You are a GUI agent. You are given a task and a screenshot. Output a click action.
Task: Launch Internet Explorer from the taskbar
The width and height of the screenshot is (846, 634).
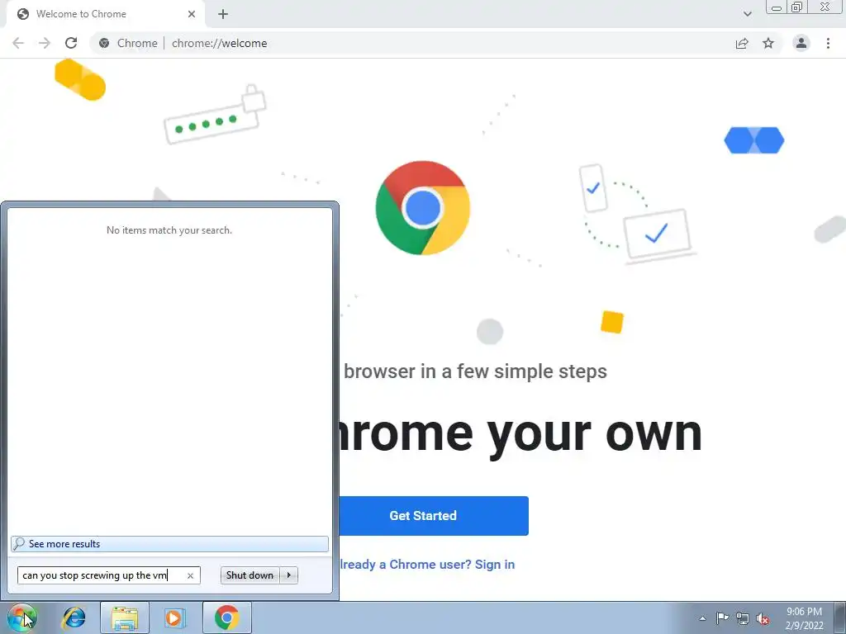[74, 617]
